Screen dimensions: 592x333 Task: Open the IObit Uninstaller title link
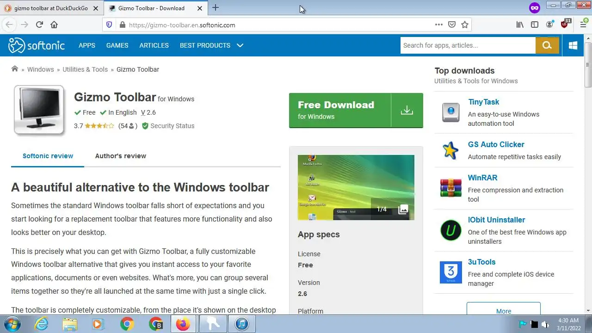(x=496, y=220)
